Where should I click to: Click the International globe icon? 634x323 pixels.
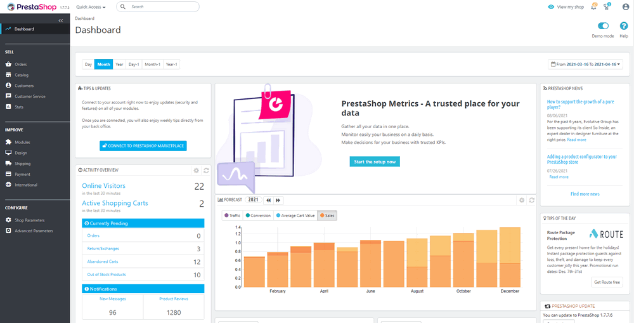coord(8,185)
